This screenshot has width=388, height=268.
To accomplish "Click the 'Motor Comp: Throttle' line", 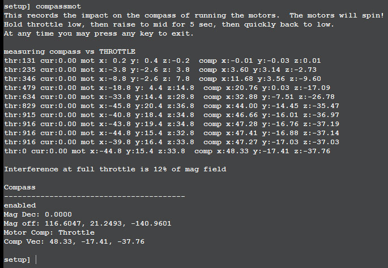I will click(49, 232).
